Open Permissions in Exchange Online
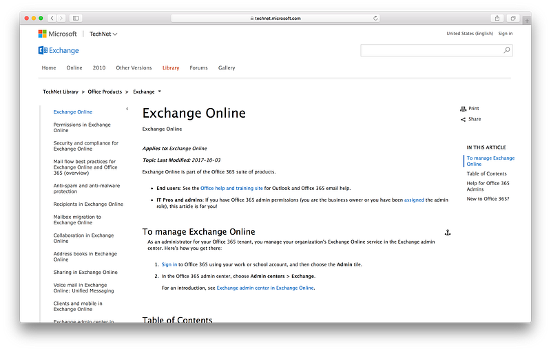Screen dimensions: 551x351 tap(82, 127)
